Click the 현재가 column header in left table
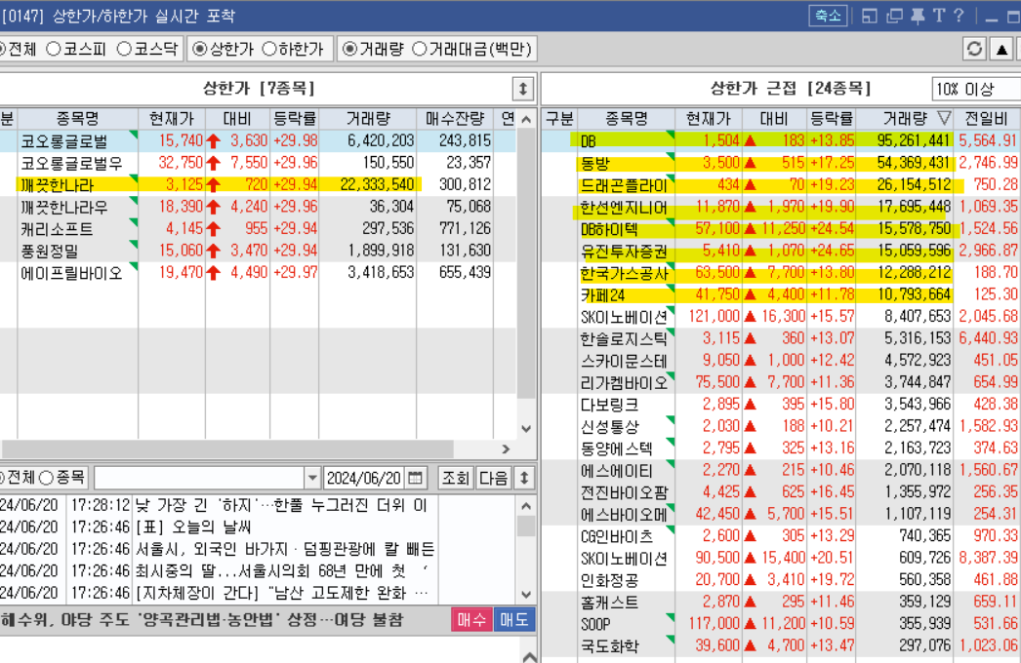The image size is (1021, 663). pos(171,118)
